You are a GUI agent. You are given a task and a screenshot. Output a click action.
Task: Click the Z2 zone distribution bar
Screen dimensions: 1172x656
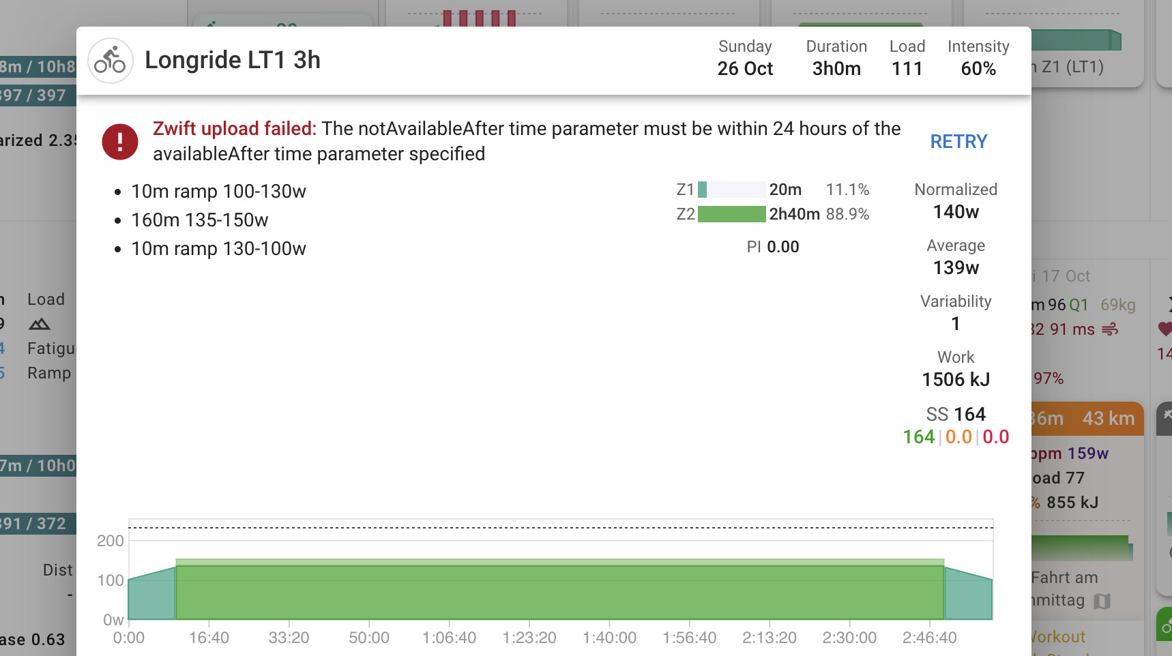pos(731,214)
